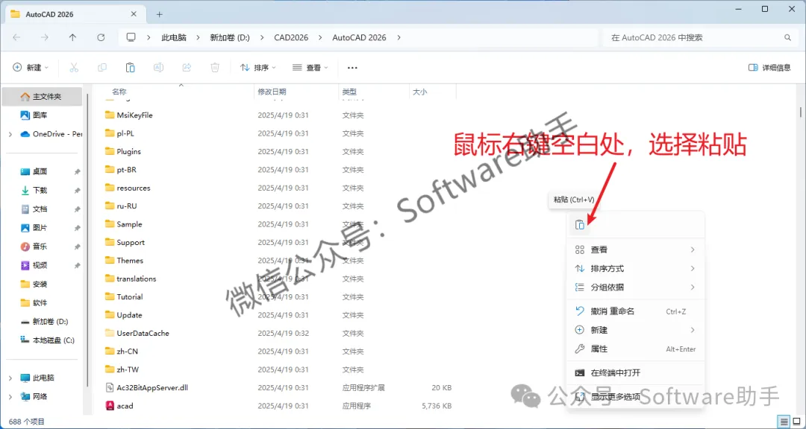806x429 pixels.
Task: Expand the 网络 network tree node
Action: pos(10,397)
